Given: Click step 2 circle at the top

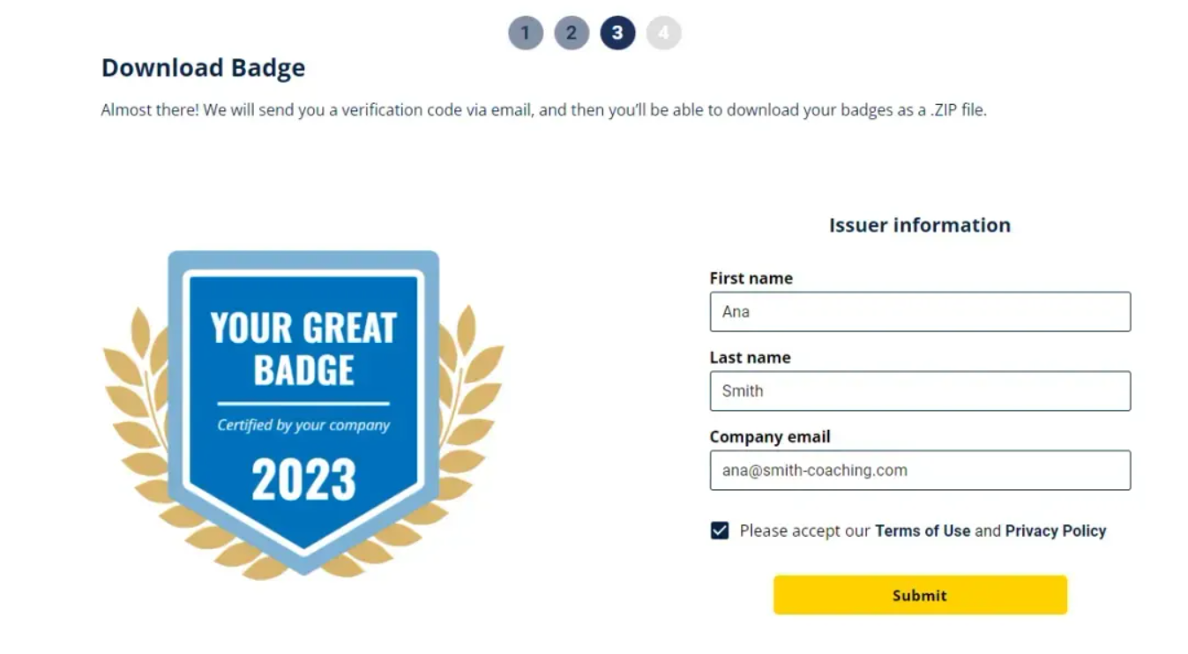Looking at the screenshot, I should click(572, 33).
